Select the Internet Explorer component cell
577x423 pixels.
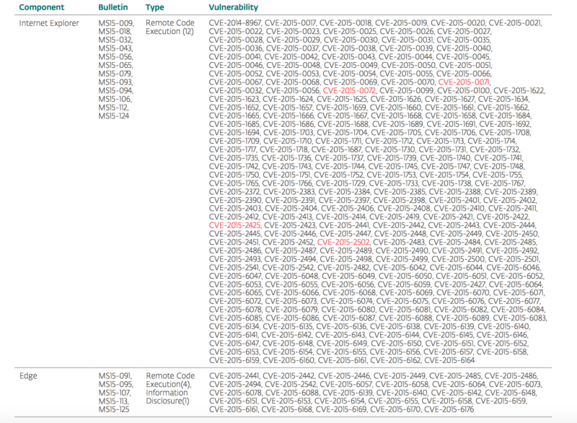click(x=50, y=23)
